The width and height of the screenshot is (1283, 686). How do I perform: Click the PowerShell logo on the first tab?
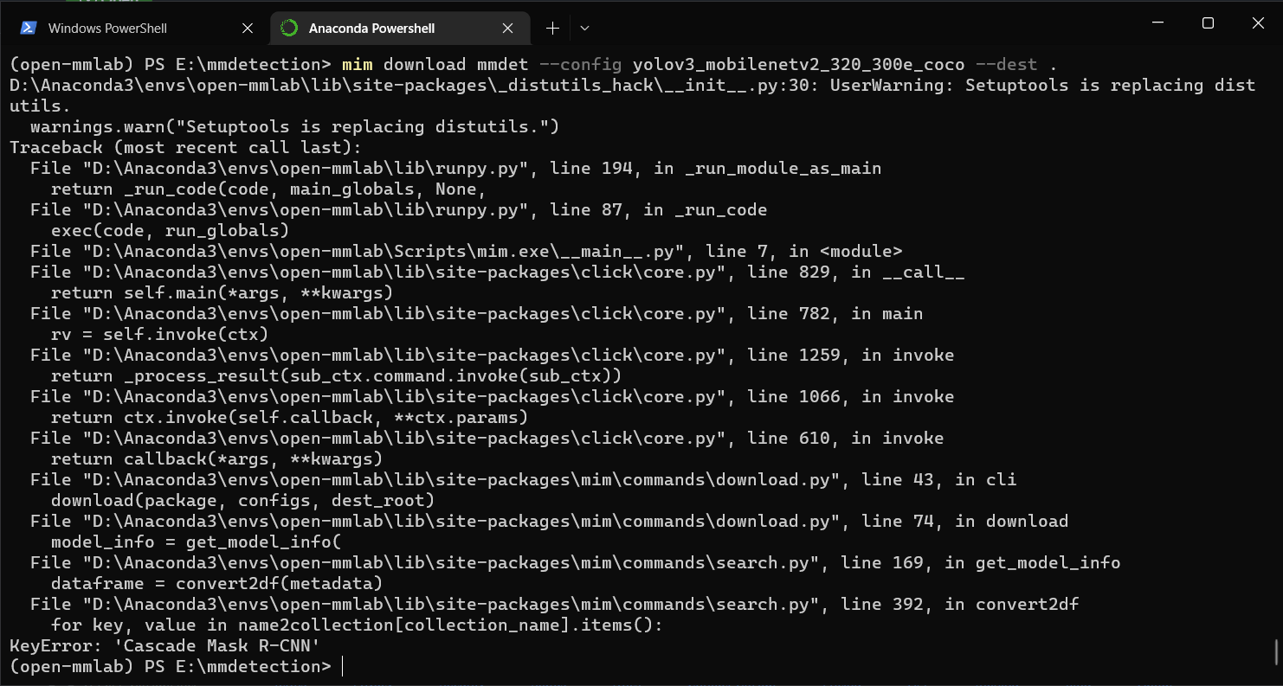pyautogui.click(x=29, y=27)
